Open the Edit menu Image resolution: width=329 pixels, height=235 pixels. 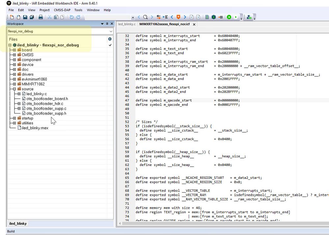click(21, 10)
